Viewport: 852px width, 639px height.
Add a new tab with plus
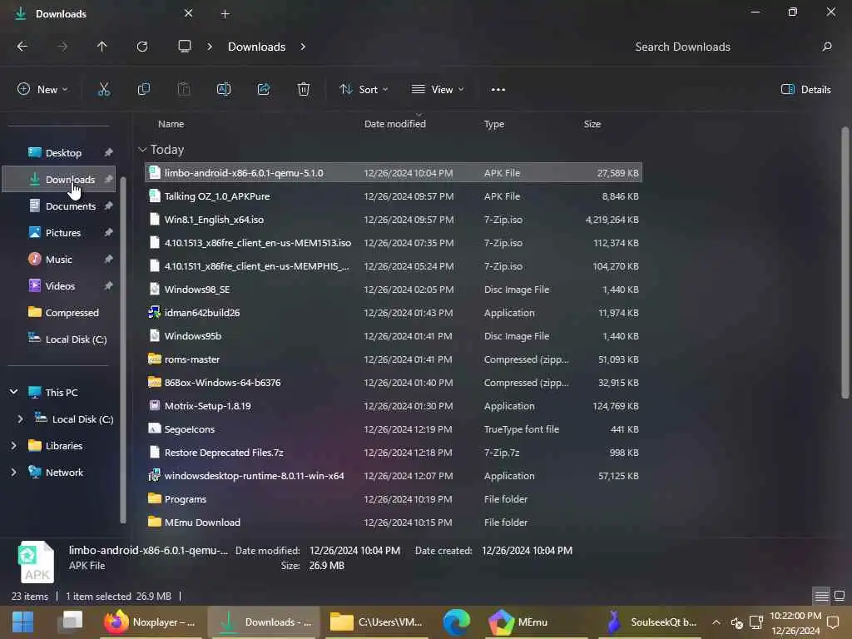tap(225, 13)
